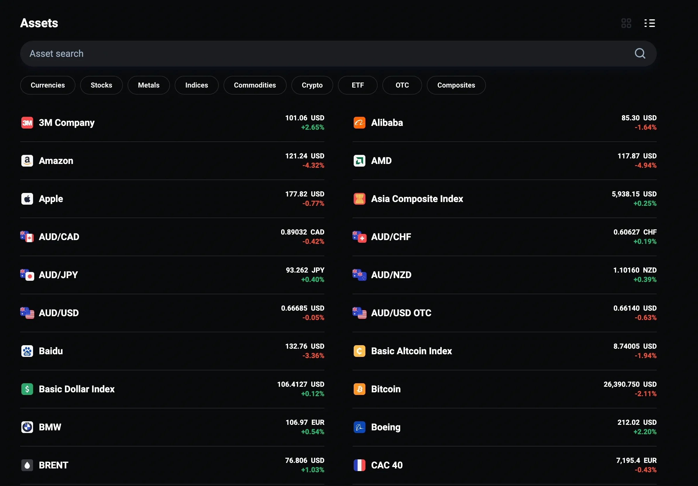
Task: Click the AUD/JPY flag pair icon
Action: 27,275
